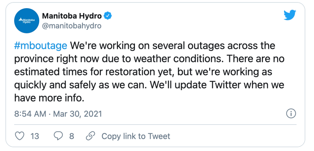Click the reply speech bubble icon

pos(59,136)
